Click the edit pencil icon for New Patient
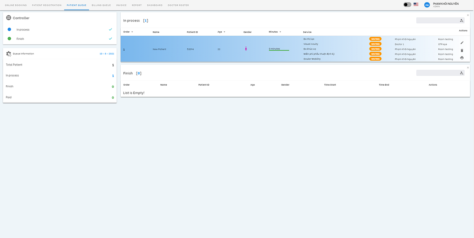This screenshot has width=474, height=238. click(x=462, y=43)
